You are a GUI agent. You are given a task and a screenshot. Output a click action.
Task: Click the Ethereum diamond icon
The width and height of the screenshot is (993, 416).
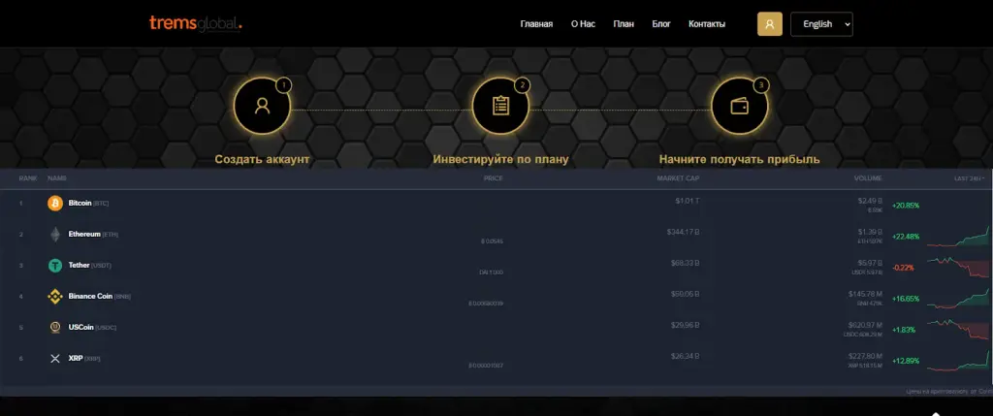click(x=55, y=235)
